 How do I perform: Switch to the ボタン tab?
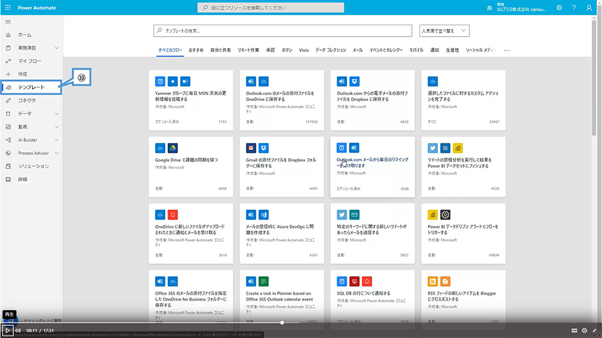[287, 51]
